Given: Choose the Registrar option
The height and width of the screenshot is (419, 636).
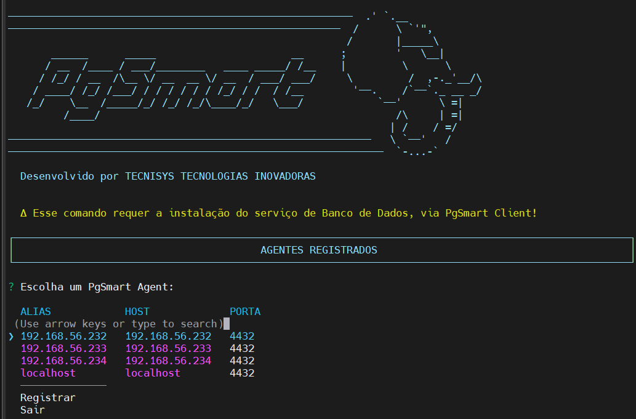Looking at the screenshot, I should click(48, 397).
